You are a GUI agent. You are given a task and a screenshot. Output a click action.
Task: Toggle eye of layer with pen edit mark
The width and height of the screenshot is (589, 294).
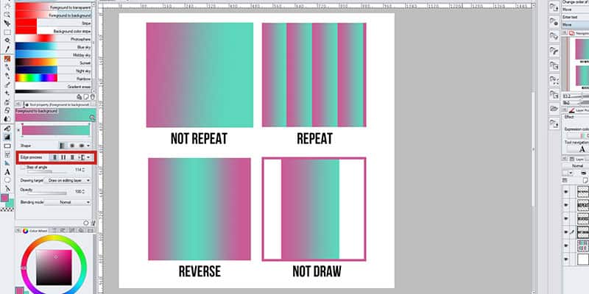click(566, 232)
